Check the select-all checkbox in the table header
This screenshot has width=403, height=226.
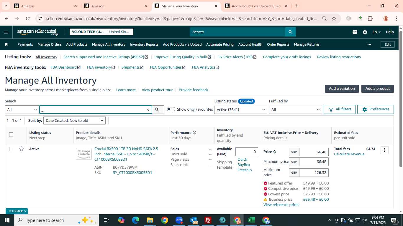click(11, 135)
